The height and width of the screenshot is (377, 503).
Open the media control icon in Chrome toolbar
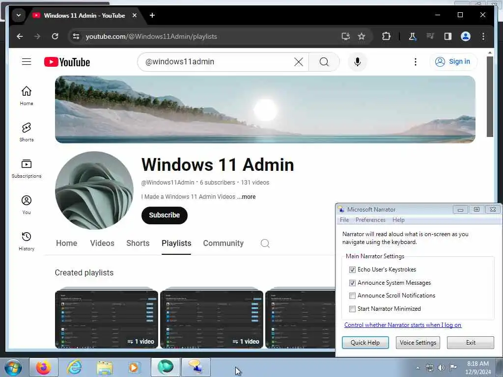point(430,36)
